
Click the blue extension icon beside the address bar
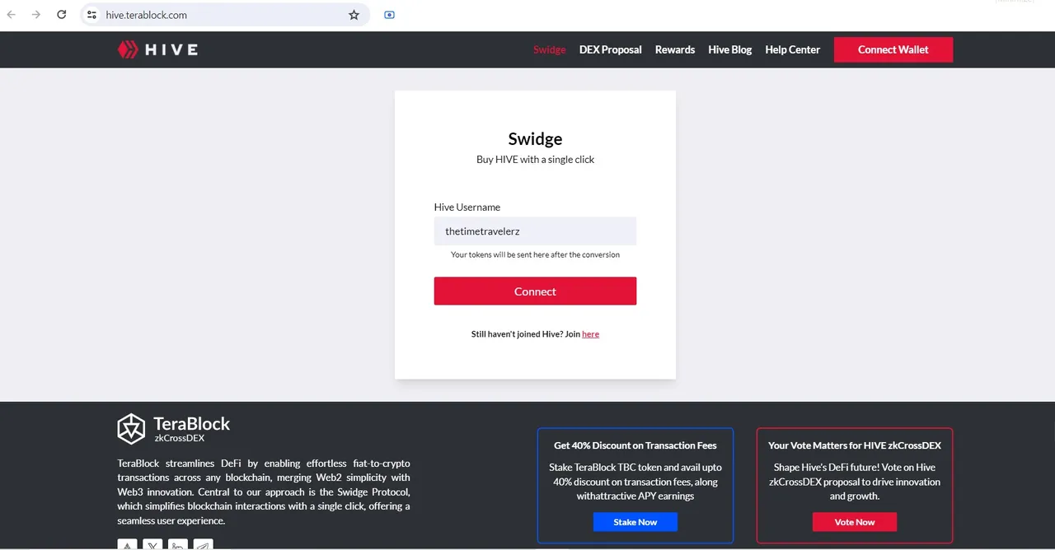point(390,15)
